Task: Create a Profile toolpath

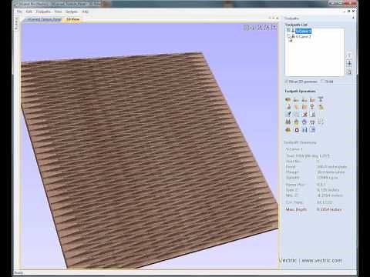Action: [288, 99]
